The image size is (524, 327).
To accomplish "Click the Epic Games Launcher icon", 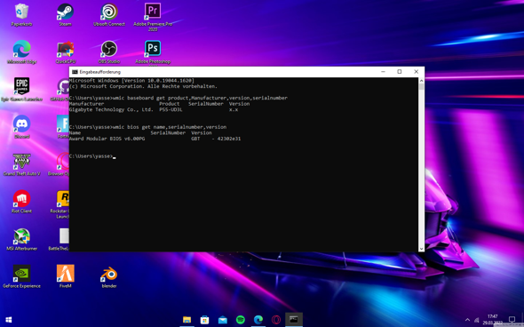I will pyautogui.click(x=21, y=90).
